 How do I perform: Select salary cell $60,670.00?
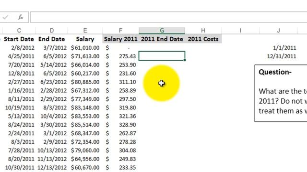pyautogui.click(x=85, y=168)
